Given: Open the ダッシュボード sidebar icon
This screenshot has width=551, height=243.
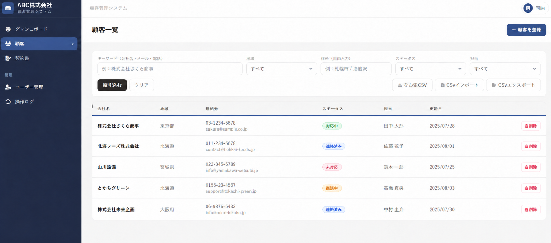Looking at the screenshot, I should click(x=8, y=29).
